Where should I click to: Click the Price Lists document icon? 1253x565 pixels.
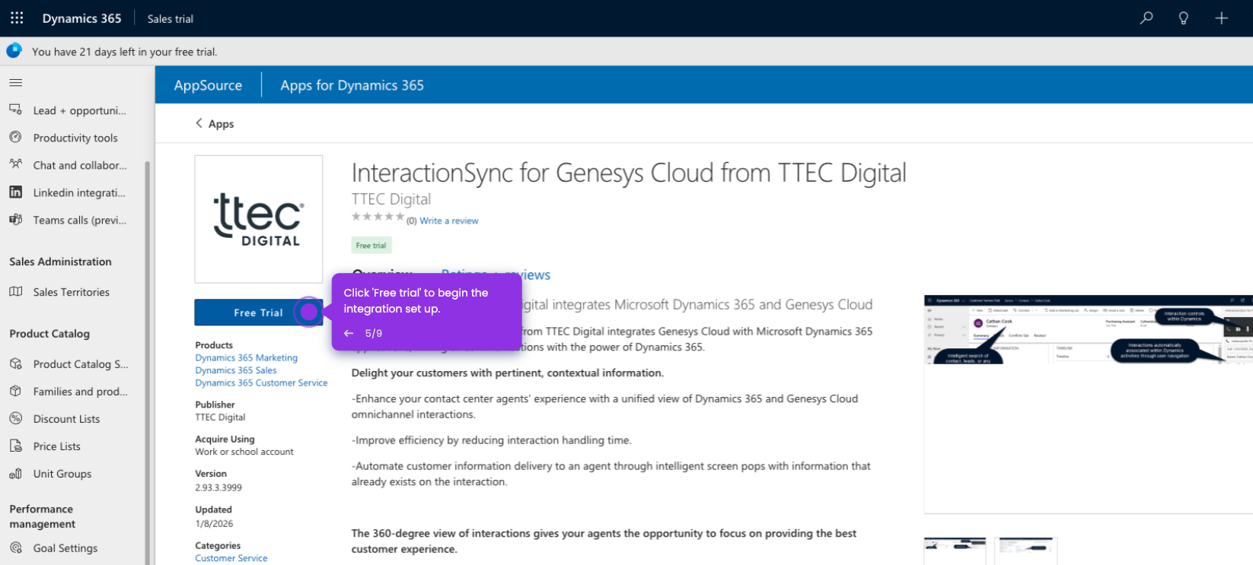click(x=16, y=446)
